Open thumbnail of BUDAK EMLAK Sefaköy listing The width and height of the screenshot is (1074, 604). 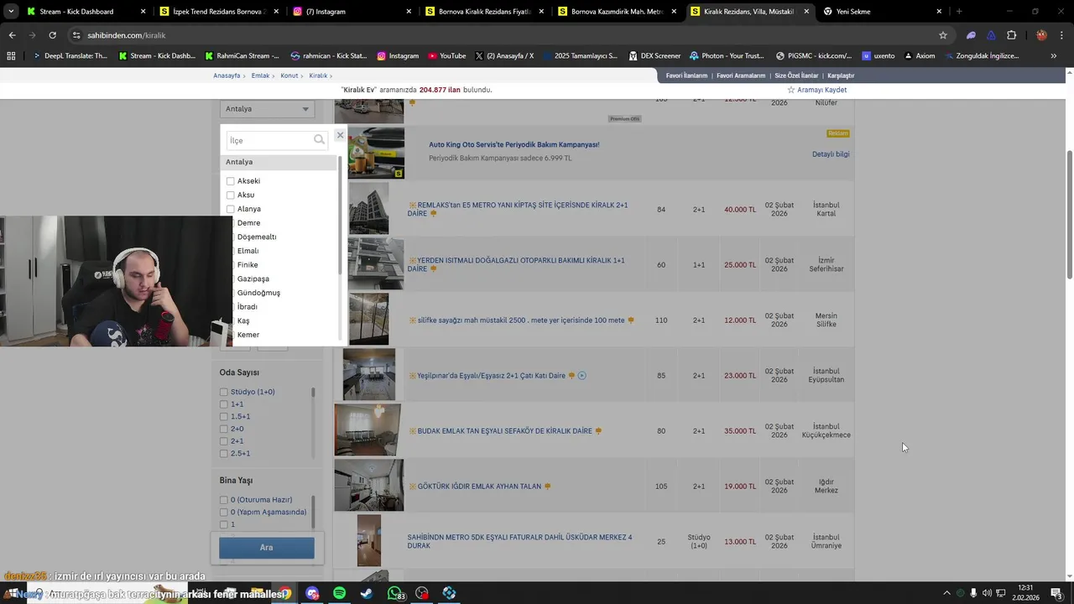tap(368, 430)
